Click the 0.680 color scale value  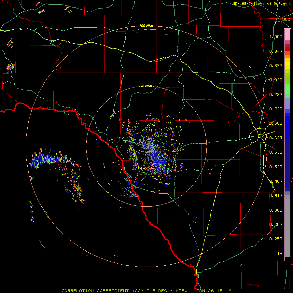(x=276, y=123)
